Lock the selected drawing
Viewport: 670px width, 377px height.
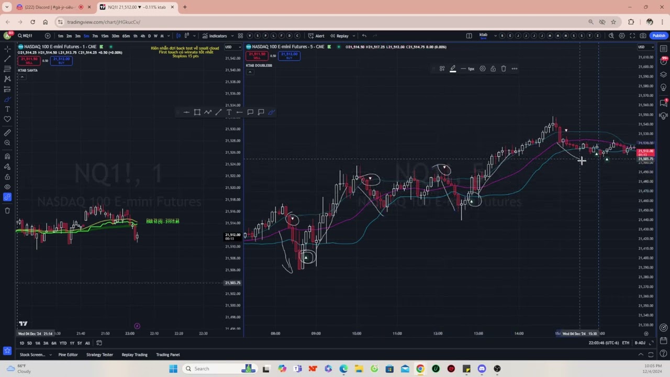coord(493,69)
